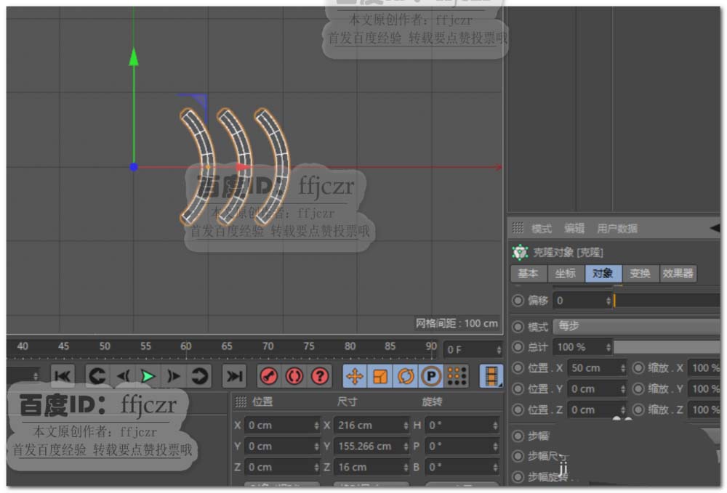Toggle the 总计 animation circle

pyautogui.click(x=518, y=347)
